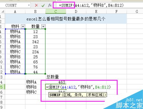Select cell with value 76

coord(35,67)
